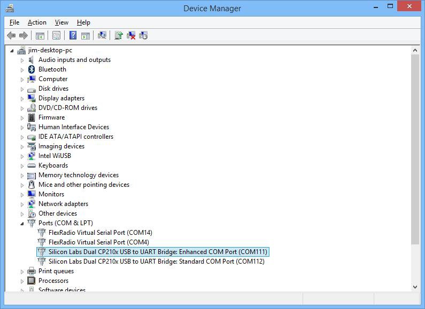This screenshot has width=425, height=309.
Task: Click the vertical scrollbar thumb
Action: click(x=415, y=149)
